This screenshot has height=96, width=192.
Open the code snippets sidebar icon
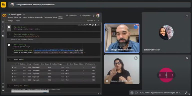[x=3, y=83]
